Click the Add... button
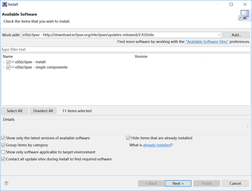The height and width of the screenshot is (191, 252). point(236,35)
